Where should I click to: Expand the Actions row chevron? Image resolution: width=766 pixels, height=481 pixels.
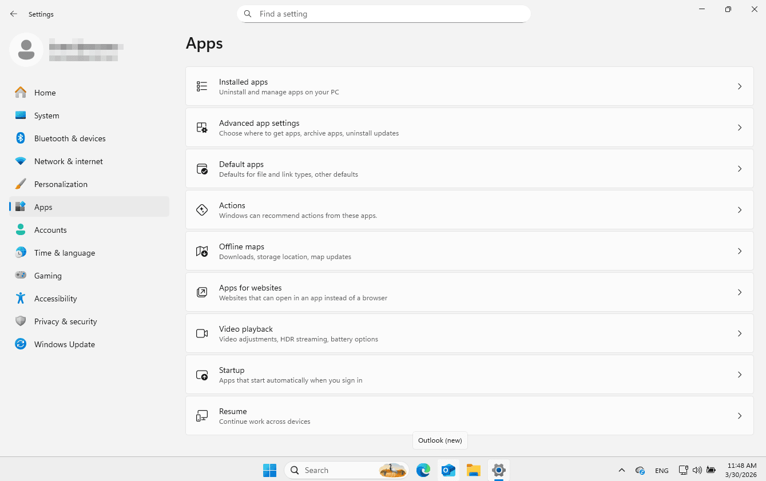click(739, 210)
